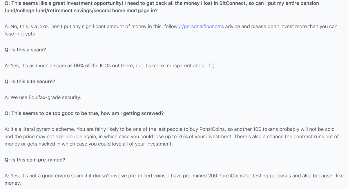The image size is (348, 189).
Task: Click the "Is this a scam?" question
Action: pos(25,50)
